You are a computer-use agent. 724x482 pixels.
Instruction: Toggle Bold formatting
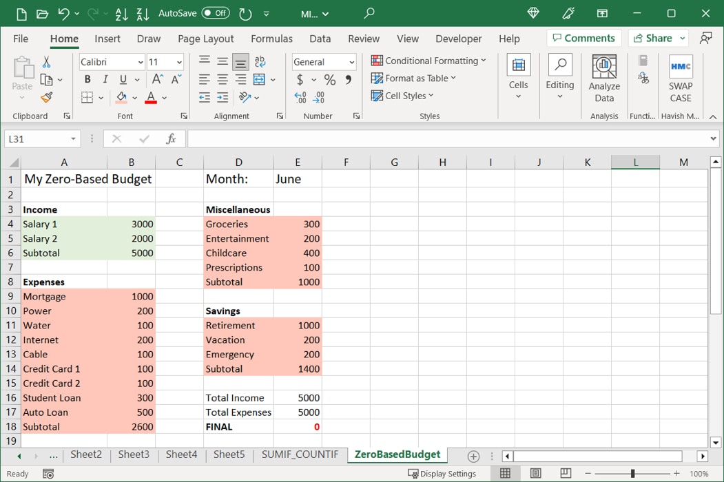(87, 79)
